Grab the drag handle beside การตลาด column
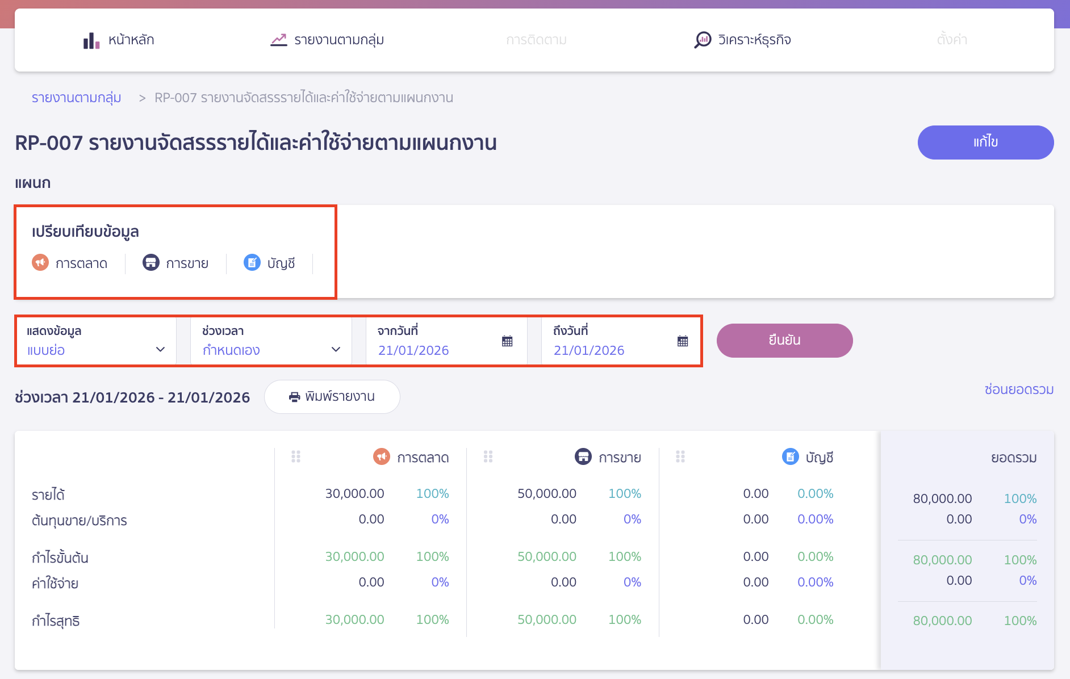The height and width of the screenshot is (679, 1070). pos(295,456)
